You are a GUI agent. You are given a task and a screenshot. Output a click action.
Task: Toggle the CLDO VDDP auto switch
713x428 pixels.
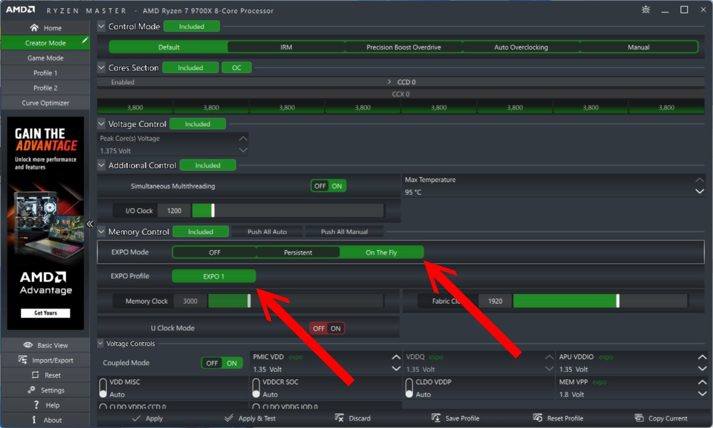point(409,388)
